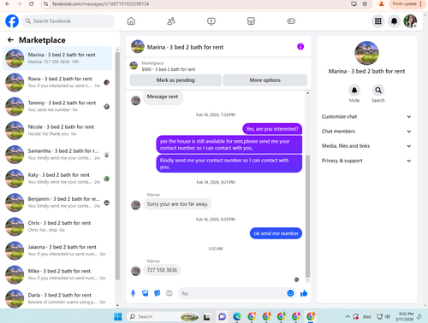Open the Riana conversation
The image size is (428, 323).
coord(57,82)
